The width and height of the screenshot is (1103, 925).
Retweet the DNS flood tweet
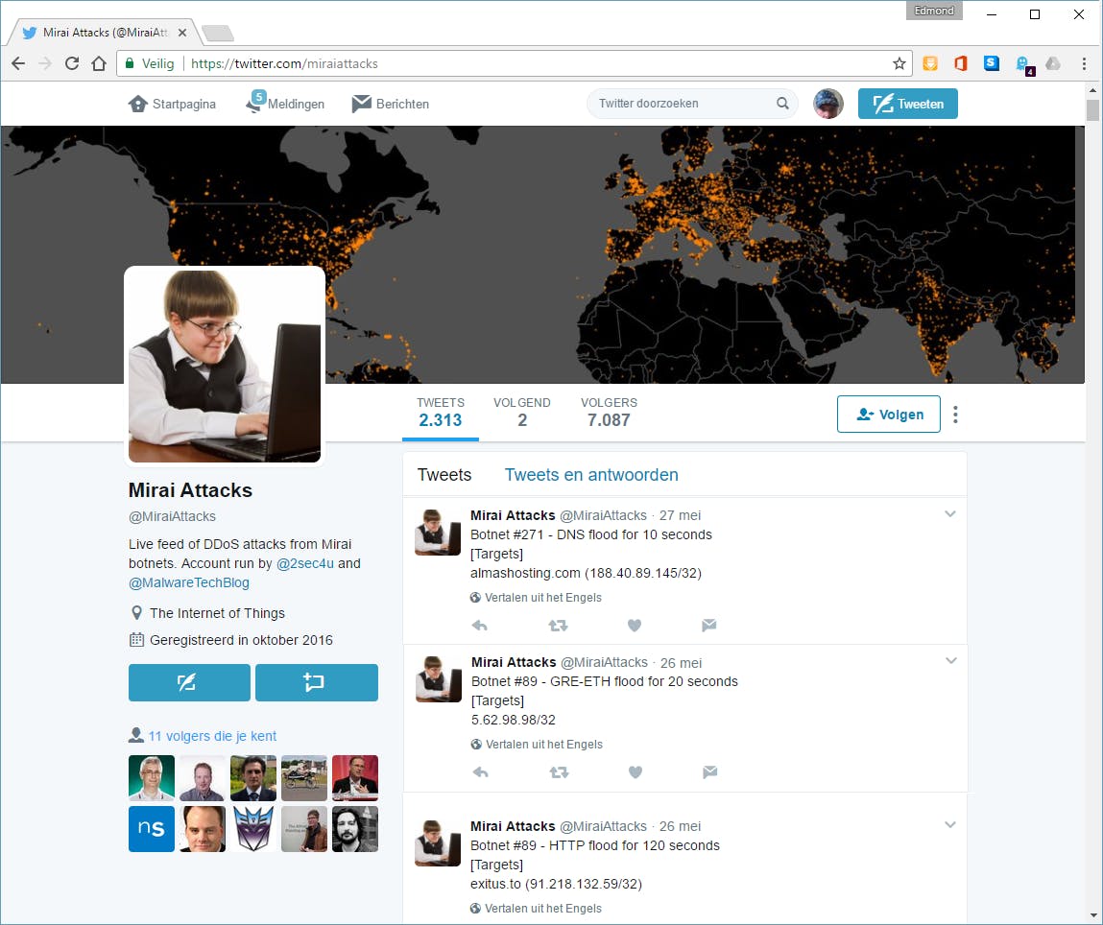(x=558, y=625)
